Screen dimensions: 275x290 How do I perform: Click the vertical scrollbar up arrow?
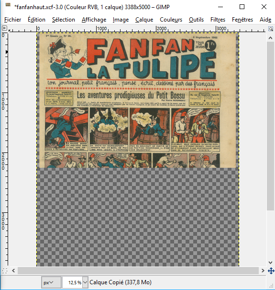click(x=270, y=38)
